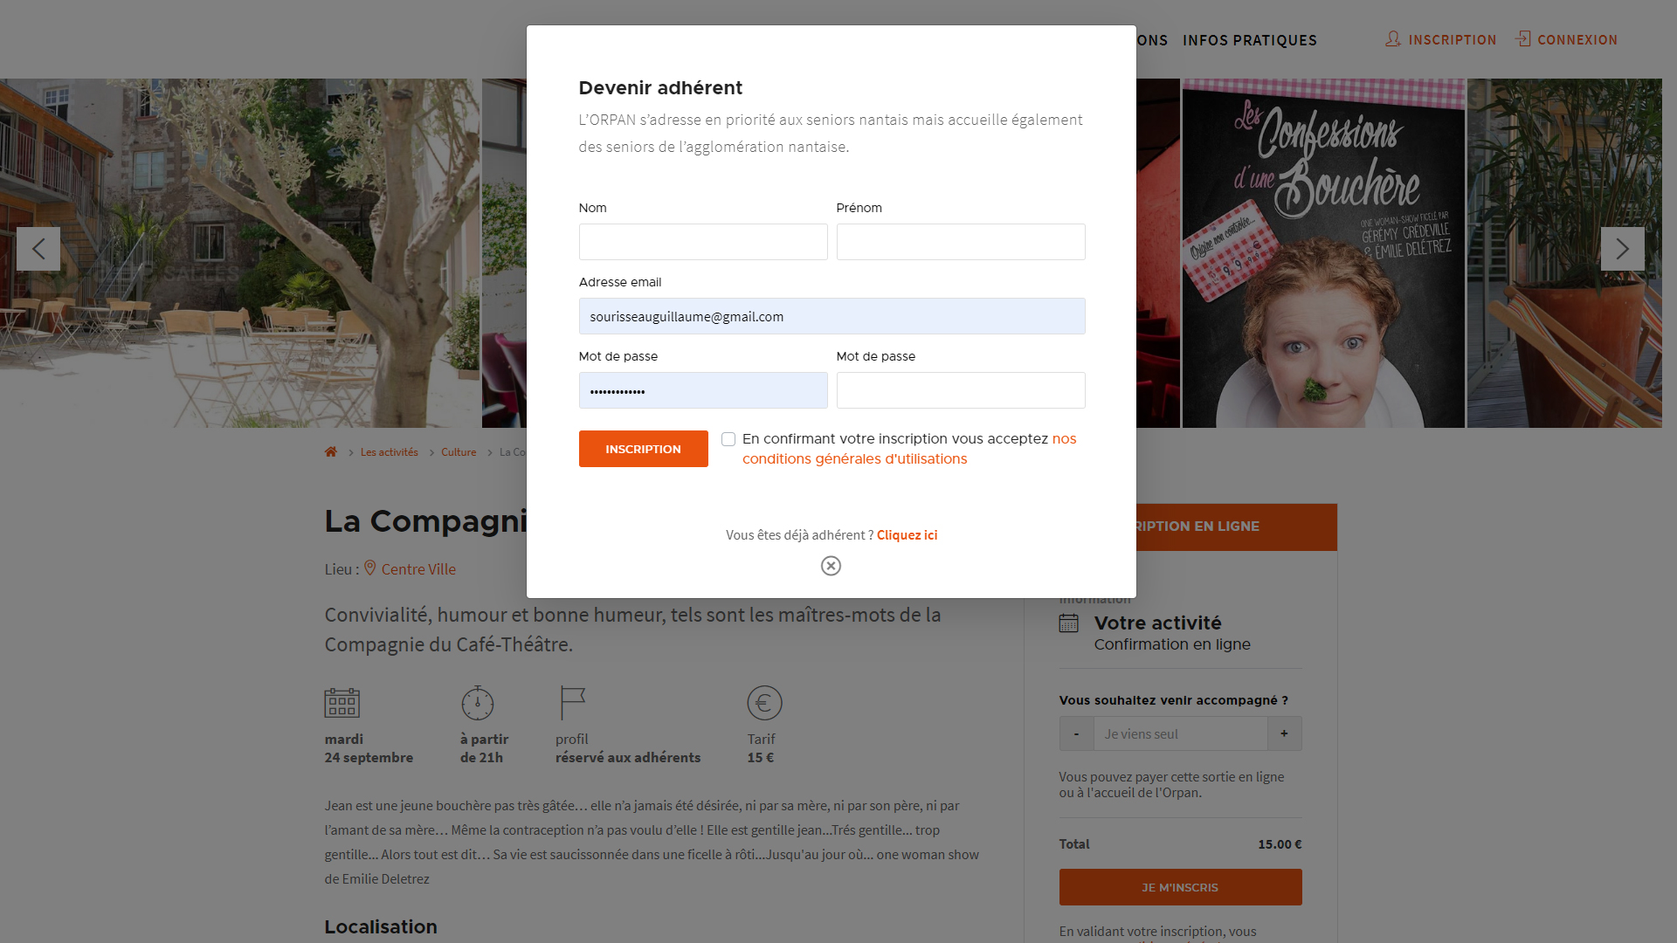Open the Infos Pratiques menu
The image size is (1677, 943).
pos(1249,40)
